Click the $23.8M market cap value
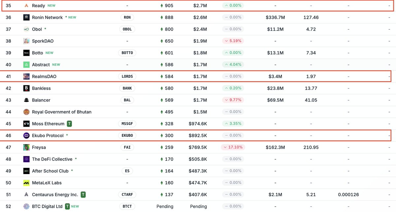Image resolution: width=396 pixels, height=212 pixels. click(275, 88)
